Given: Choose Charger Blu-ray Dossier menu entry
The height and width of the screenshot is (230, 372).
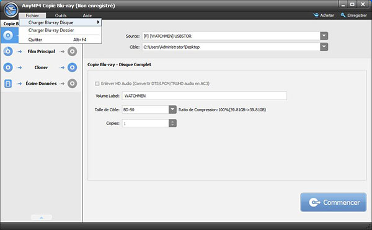Looking at the screenshot, I should click(x=60, y=30).
